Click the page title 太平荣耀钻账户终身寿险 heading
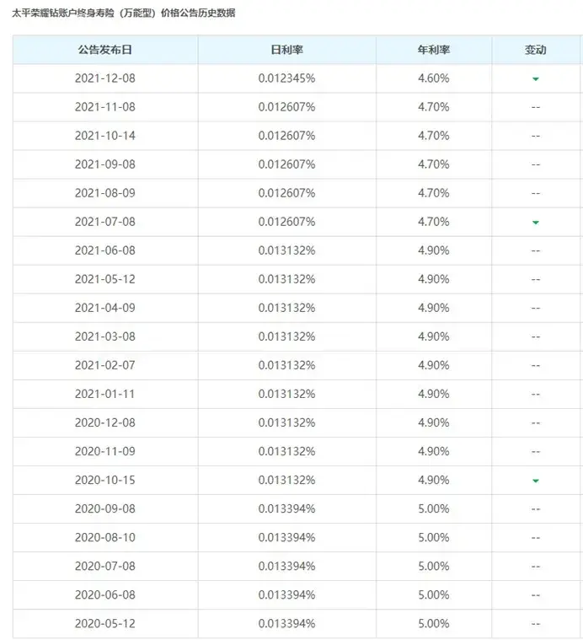The width and height of the screenshot is (583, 640). click(x=124, y=13)
